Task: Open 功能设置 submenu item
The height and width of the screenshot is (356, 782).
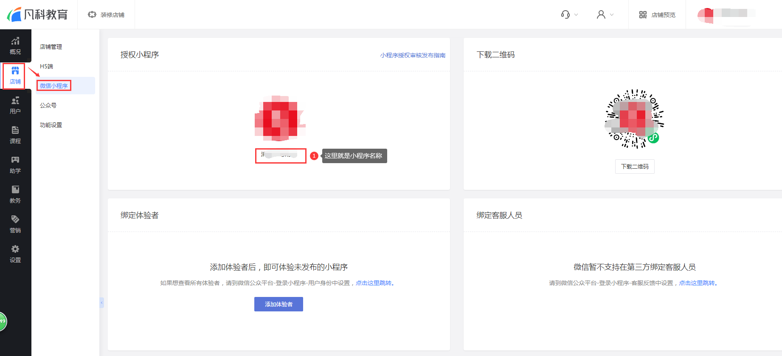Action: (x=51, y=125)
